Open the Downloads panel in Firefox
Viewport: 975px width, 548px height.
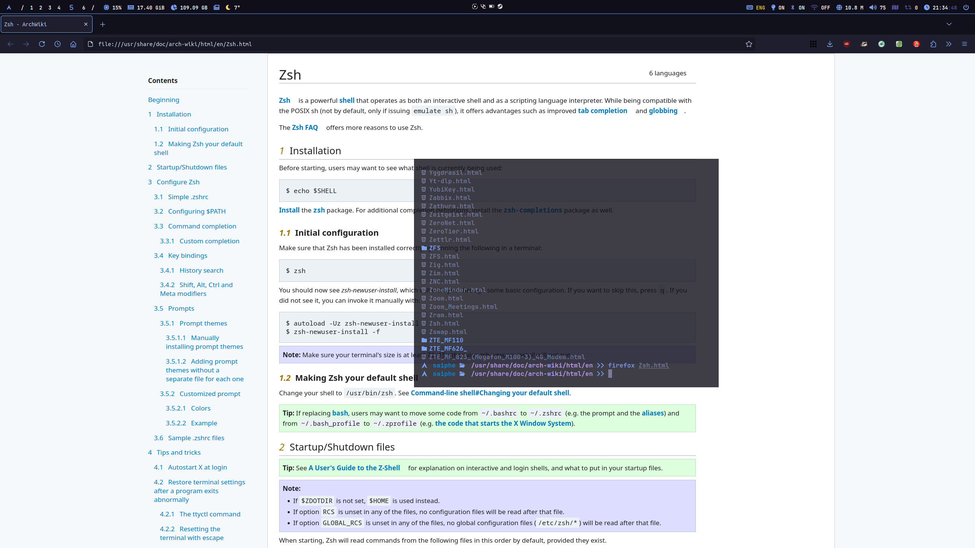click(x=830, y=44)
